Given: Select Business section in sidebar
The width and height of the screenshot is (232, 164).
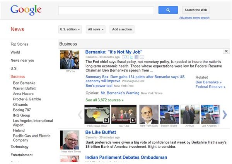Looking at the screenshot, I should click(18, 76).
